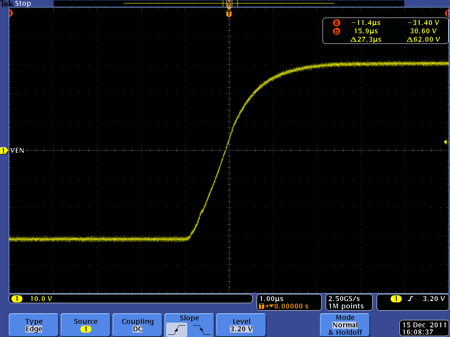The image size is (450, 337).
Task: Click the 0.00000 s trigger delay readout
Action: pyautogui.click(x=291, y=306)
